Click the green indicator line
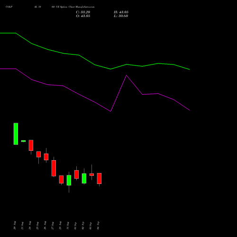The image size is (237, 237). (x=95, y=64)
